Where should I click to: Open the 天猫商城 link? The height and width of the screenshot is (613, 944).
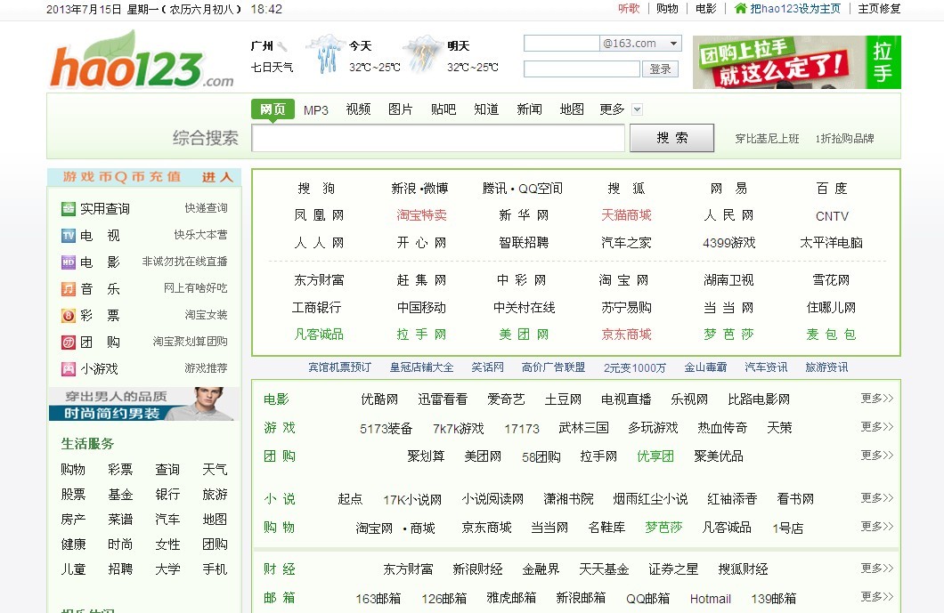click(x=626, y=215)
